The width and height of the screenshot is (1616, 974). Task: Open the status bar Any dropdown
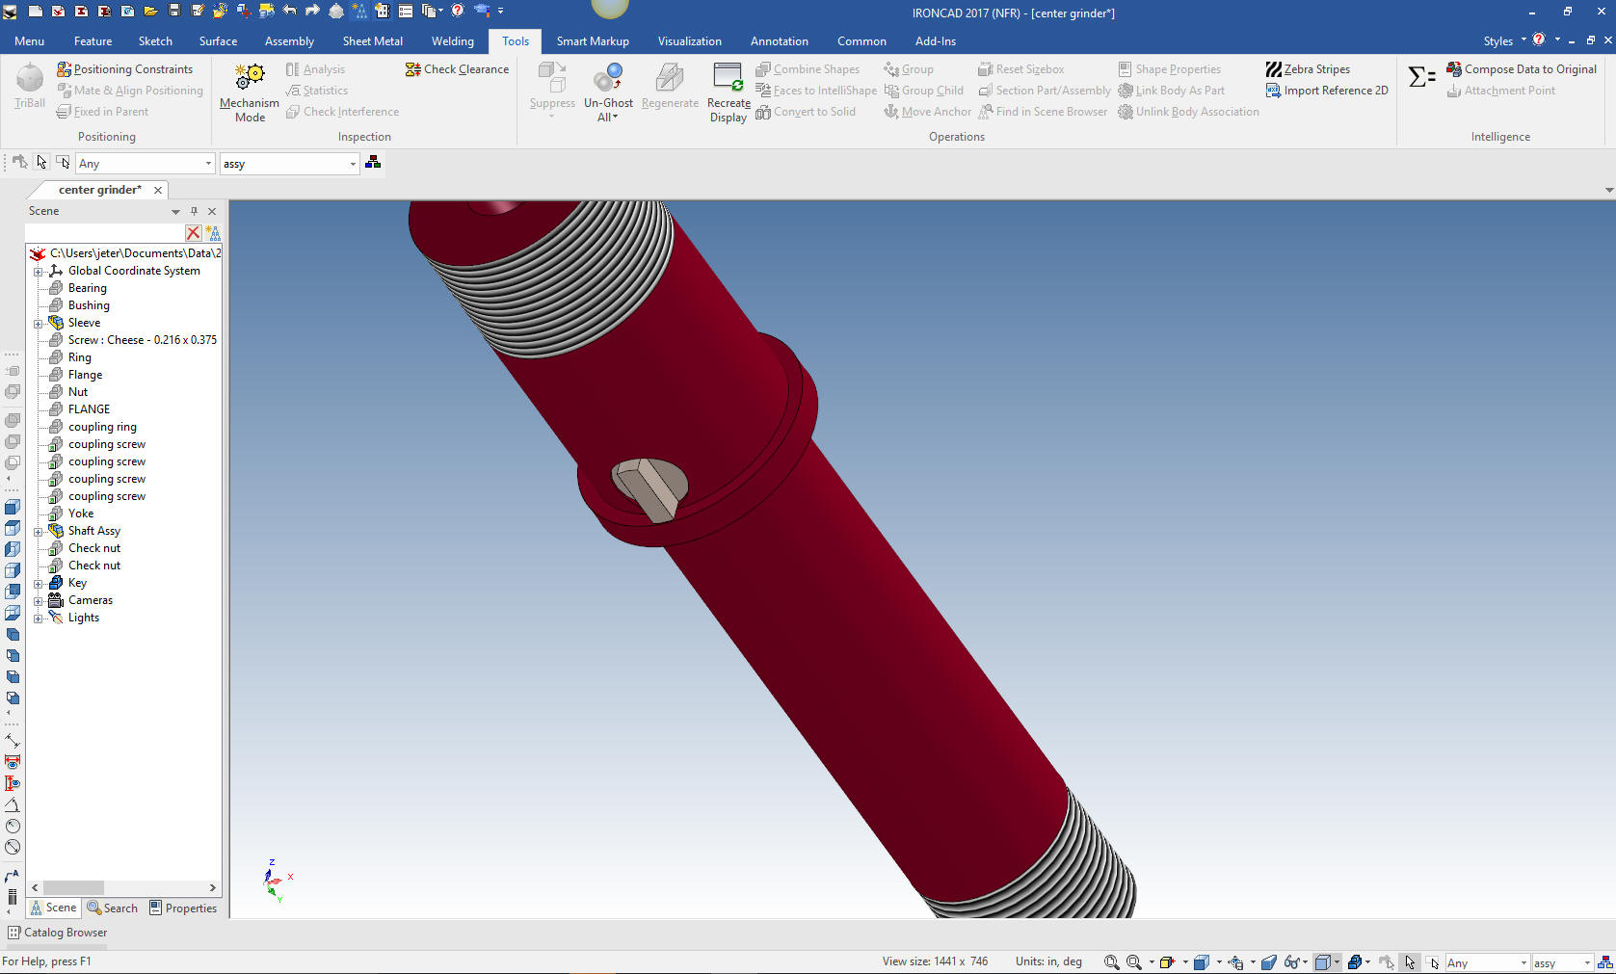click(x=1523, y=962)
